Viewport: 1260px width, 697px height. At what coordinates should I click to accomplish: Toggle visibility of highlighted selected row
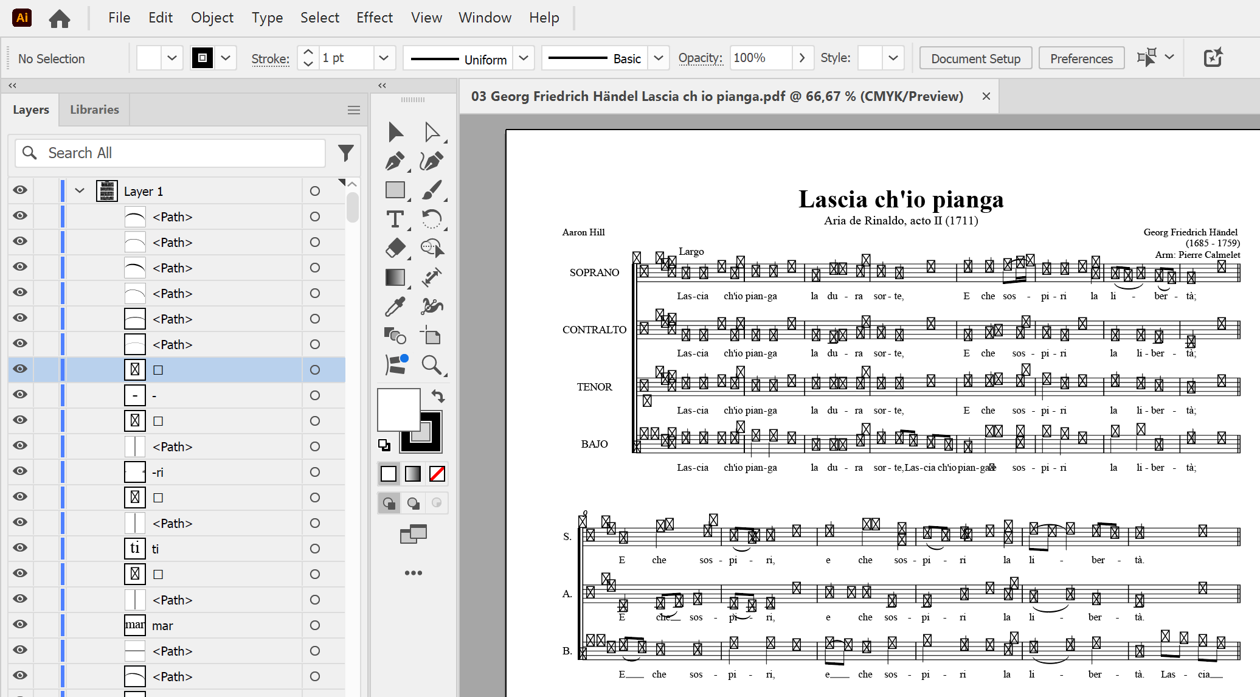[20, 369]
